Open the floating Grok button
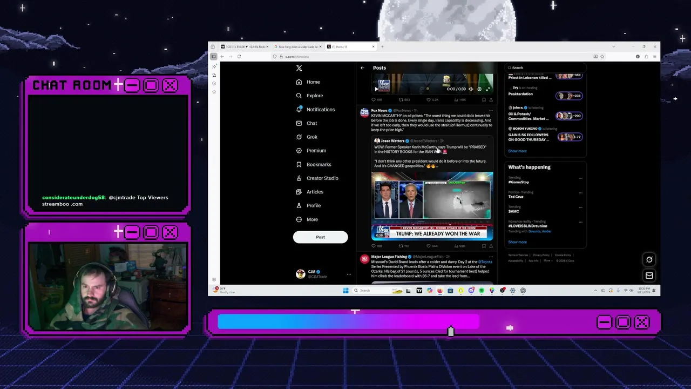Viewport: 691px width, 389px height. [649, 260]
